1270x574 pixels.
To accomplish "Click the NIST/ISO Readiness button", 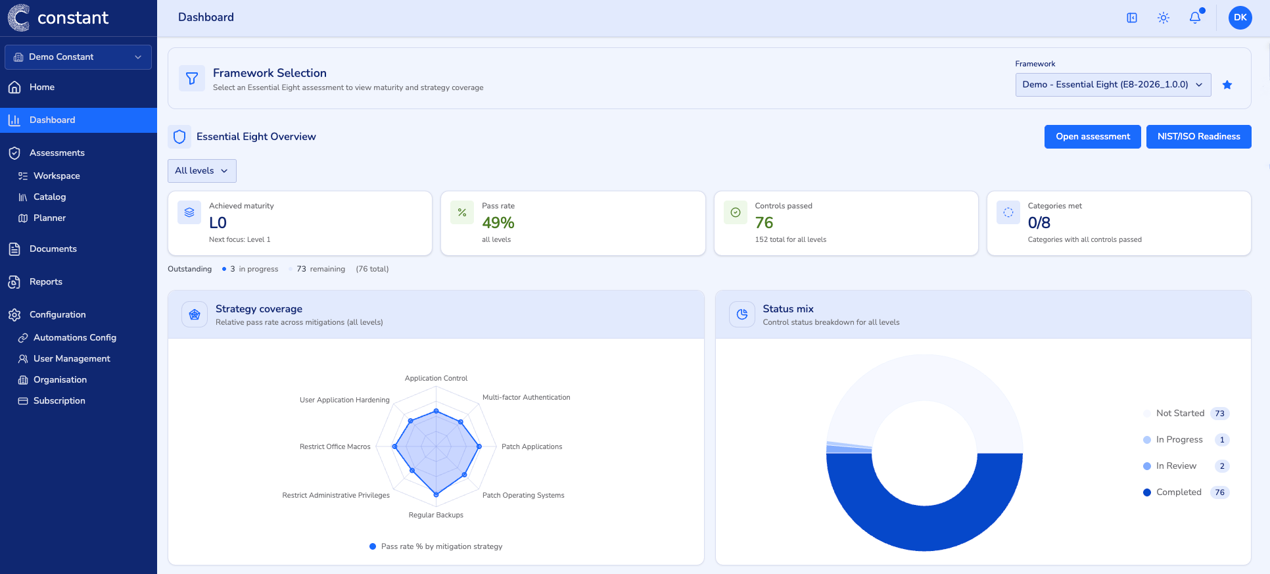I will pyautogui.click(x=1198, y=137).
